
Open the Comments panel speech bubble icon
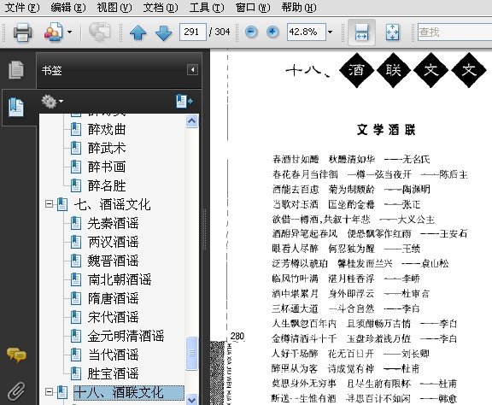click(x=16, y=355)
